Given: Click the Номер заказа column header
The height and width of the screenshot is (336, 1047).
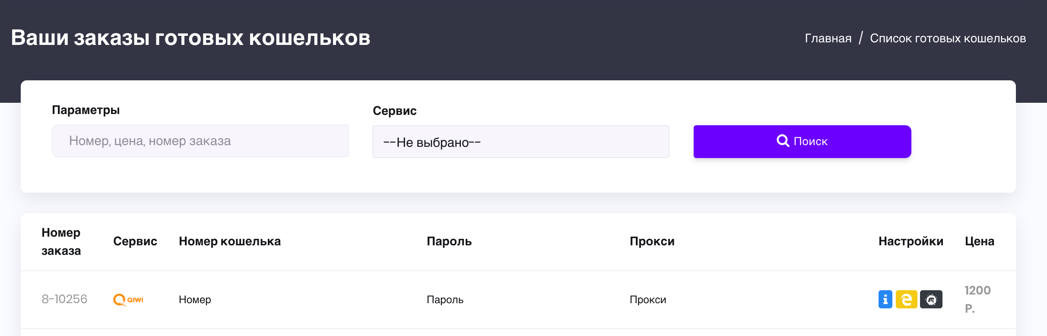Looking at the screenshot, I should click(x=61, y=241).
